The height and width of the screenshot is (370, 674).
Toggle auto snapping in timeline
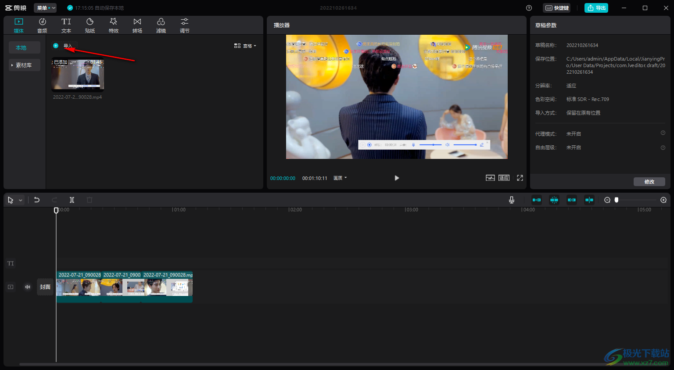(554, 200)
